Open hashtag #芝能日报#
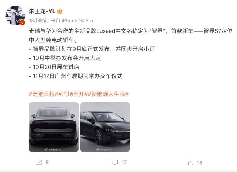Screen dimensions: 237x172 [x=43, y=94]
